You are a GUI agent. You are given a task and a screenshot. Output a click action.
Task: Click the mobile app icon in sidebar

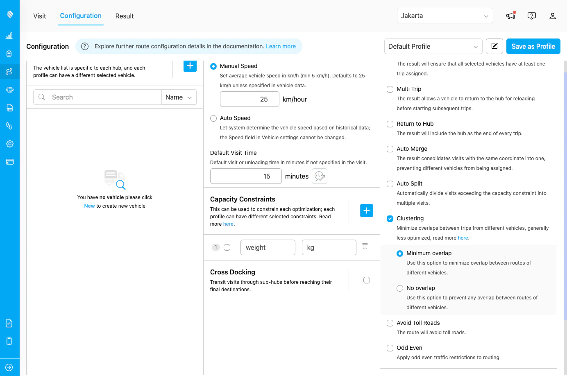pyautogui.click(x=9, y=341)
